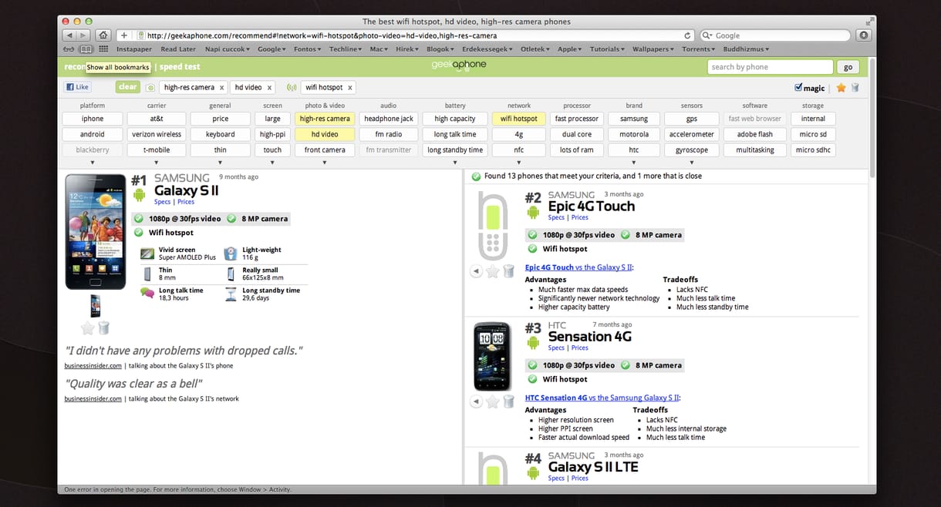The image size is (941, 507).
Task: Click left arrow on Epic 4G Touch
Action: 476,271
